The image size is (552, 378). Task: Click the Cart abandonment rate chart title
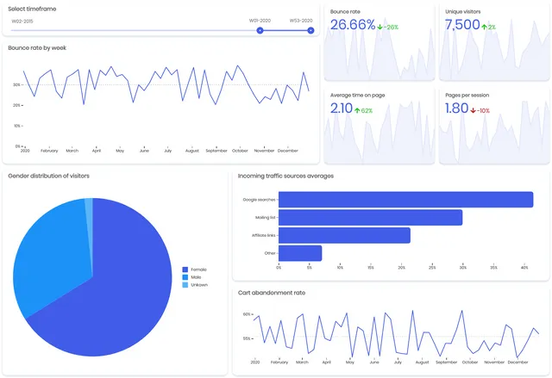tap(272, 293)
